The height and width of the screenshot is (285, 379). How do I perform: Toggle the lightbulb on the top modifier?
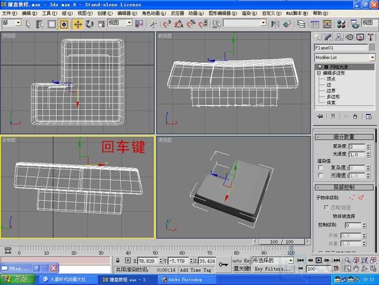320,66
